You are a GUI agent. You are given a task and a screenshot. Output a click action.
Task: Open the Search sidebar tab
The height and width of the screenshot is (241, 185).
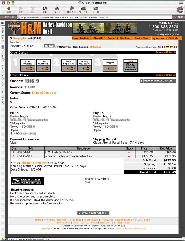(x=2, y=57)
